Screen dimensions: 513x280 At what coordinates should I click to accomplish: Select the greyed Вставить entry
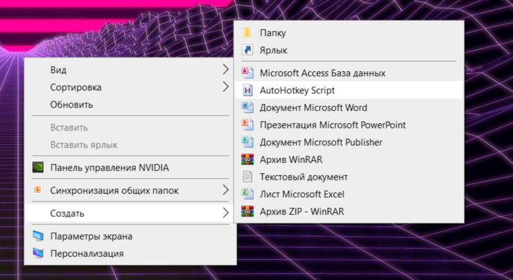(x=130, y=127)
